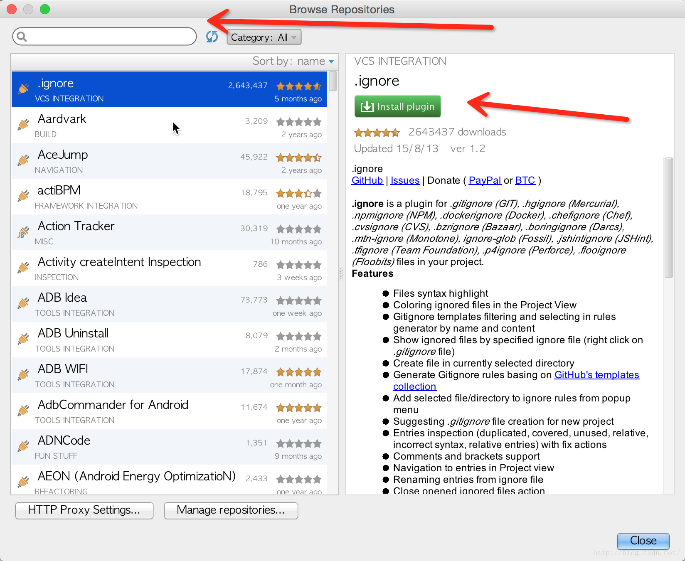Open the BTC donate link
The height and width of the screenshot is (561, 685).
(525, 180)
